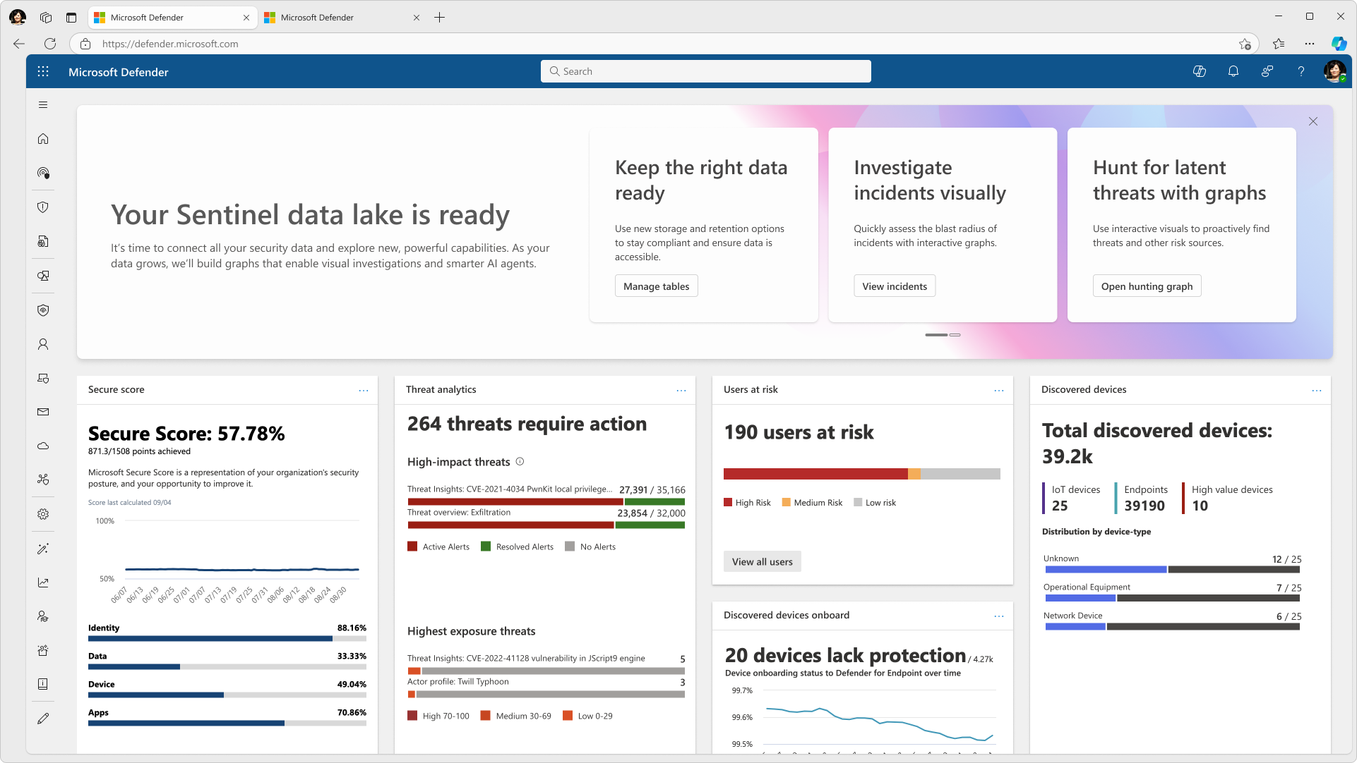This screenshot has height=763, width=1357.
Task: Click the settings gear icon in the sidebar
Action: coord(43,514)
